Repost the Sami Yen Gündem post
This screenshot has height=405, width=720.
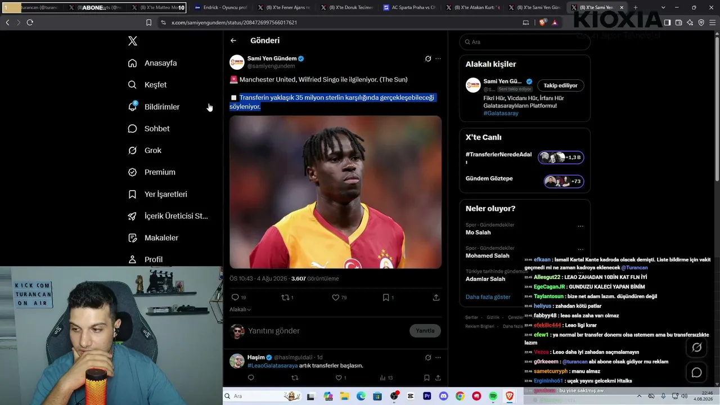pyautogui.click(x=285, y=297)
